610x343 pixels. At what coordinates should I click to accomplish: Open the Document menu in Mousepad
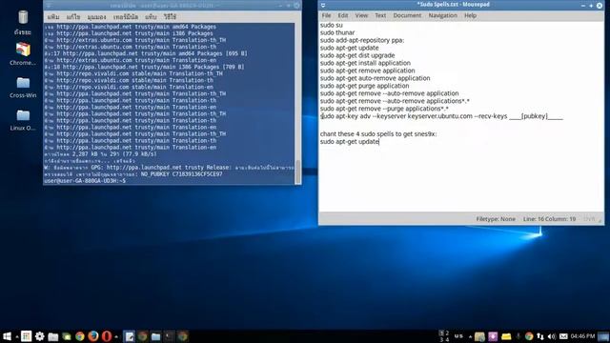point(407,15)
